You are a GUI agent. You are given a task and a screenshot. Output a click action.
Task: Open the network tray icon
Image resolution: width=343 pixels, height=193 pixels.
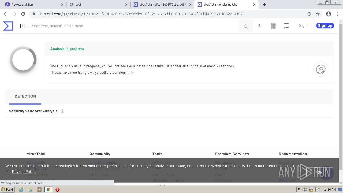(x=311, y=190)
